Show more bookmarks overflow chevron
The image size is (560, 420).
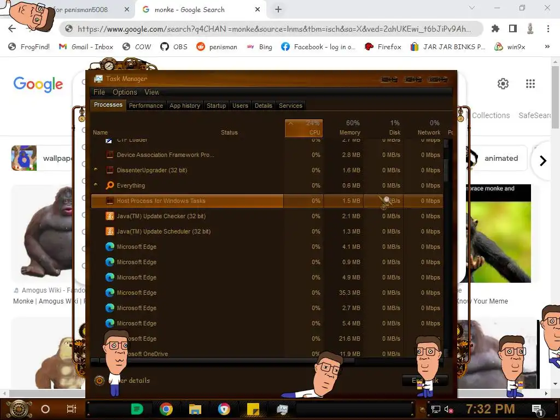(x=547, y=46)
